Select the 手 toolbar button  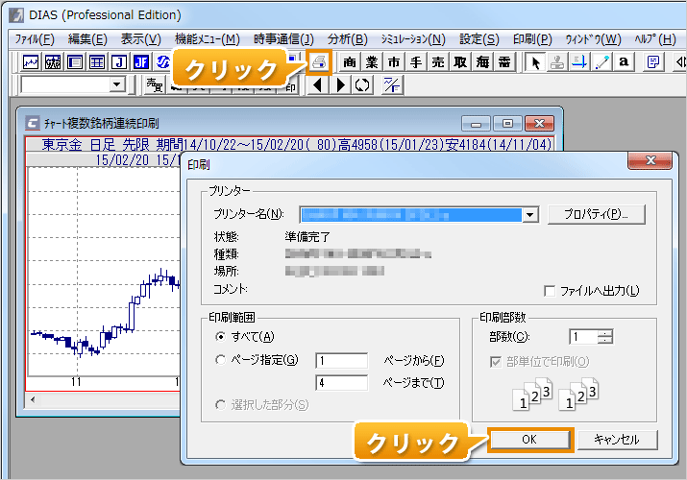tap(416, 62)
